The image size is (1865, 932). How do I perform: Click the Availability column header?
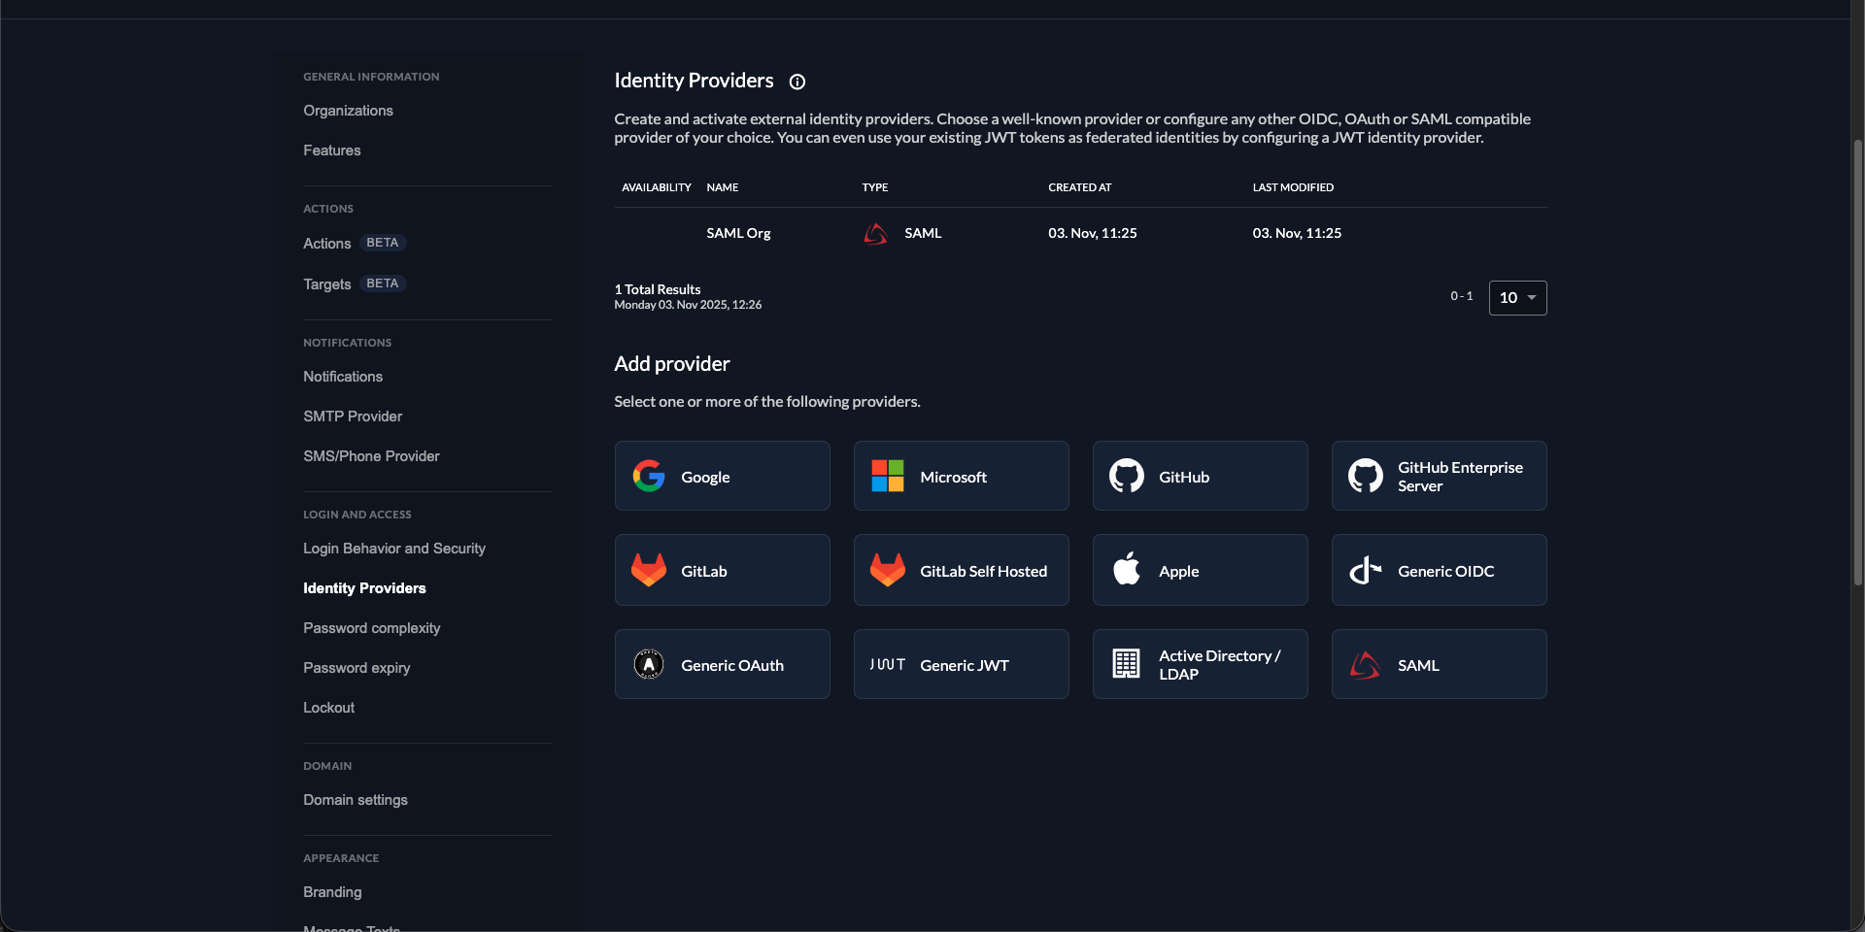click(657, 187)
